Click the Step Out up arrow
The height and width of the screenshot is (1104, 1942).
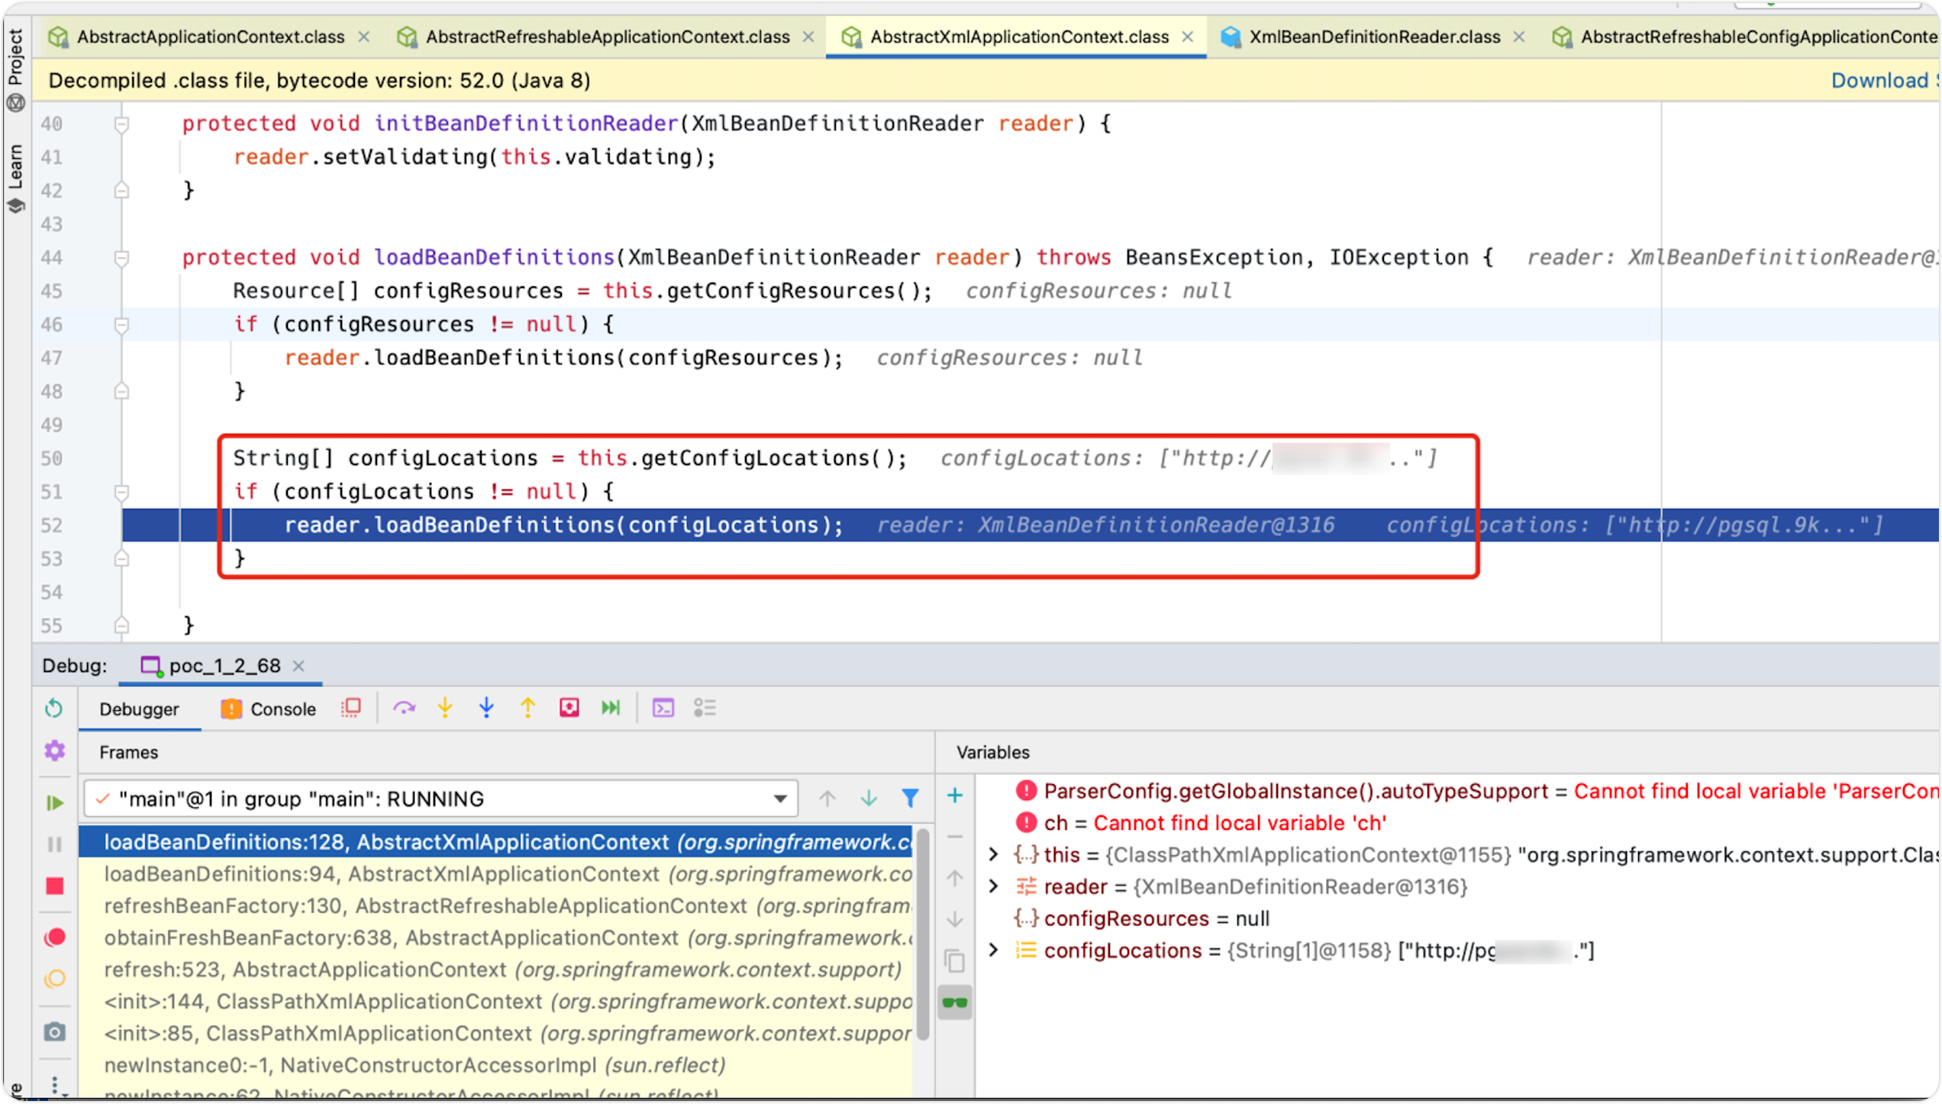click(527, 709)
